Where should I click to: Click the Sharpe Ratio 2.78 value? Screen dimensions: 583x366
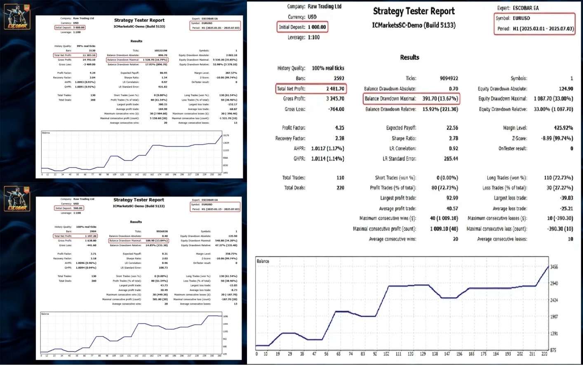click(x=453, y=138)
